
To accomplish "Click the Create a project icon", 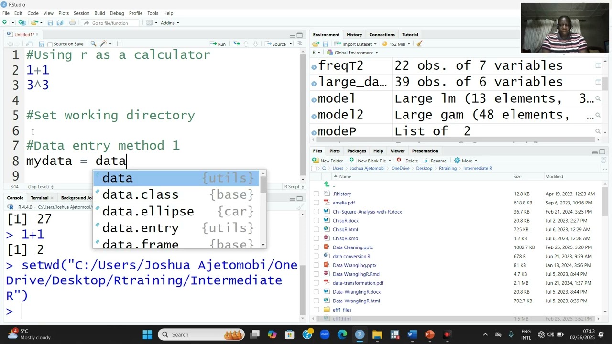I will click(x=22, y=23).
